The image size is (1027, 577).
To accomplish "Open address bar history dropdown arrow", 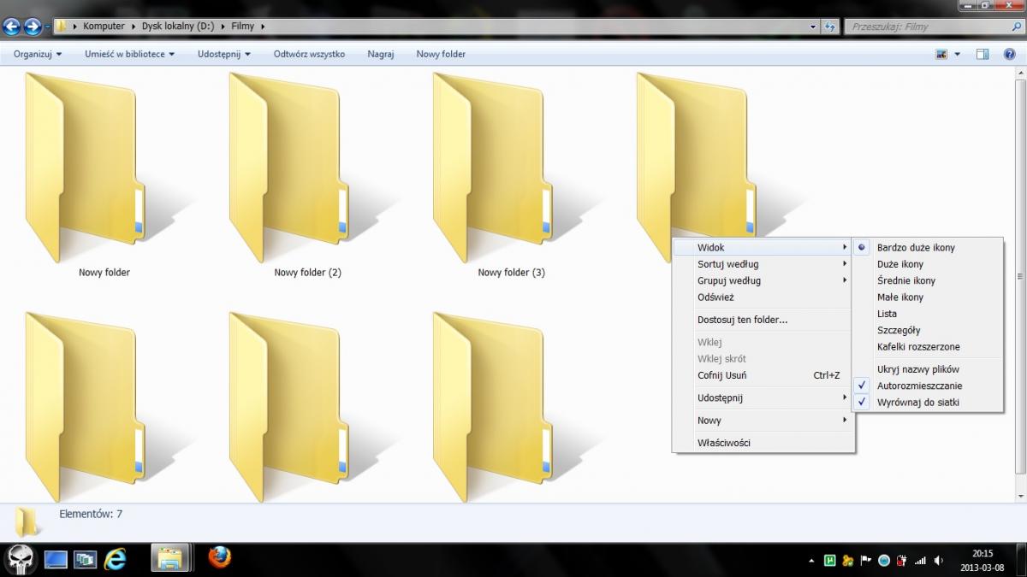I will [x=812, y=26].
